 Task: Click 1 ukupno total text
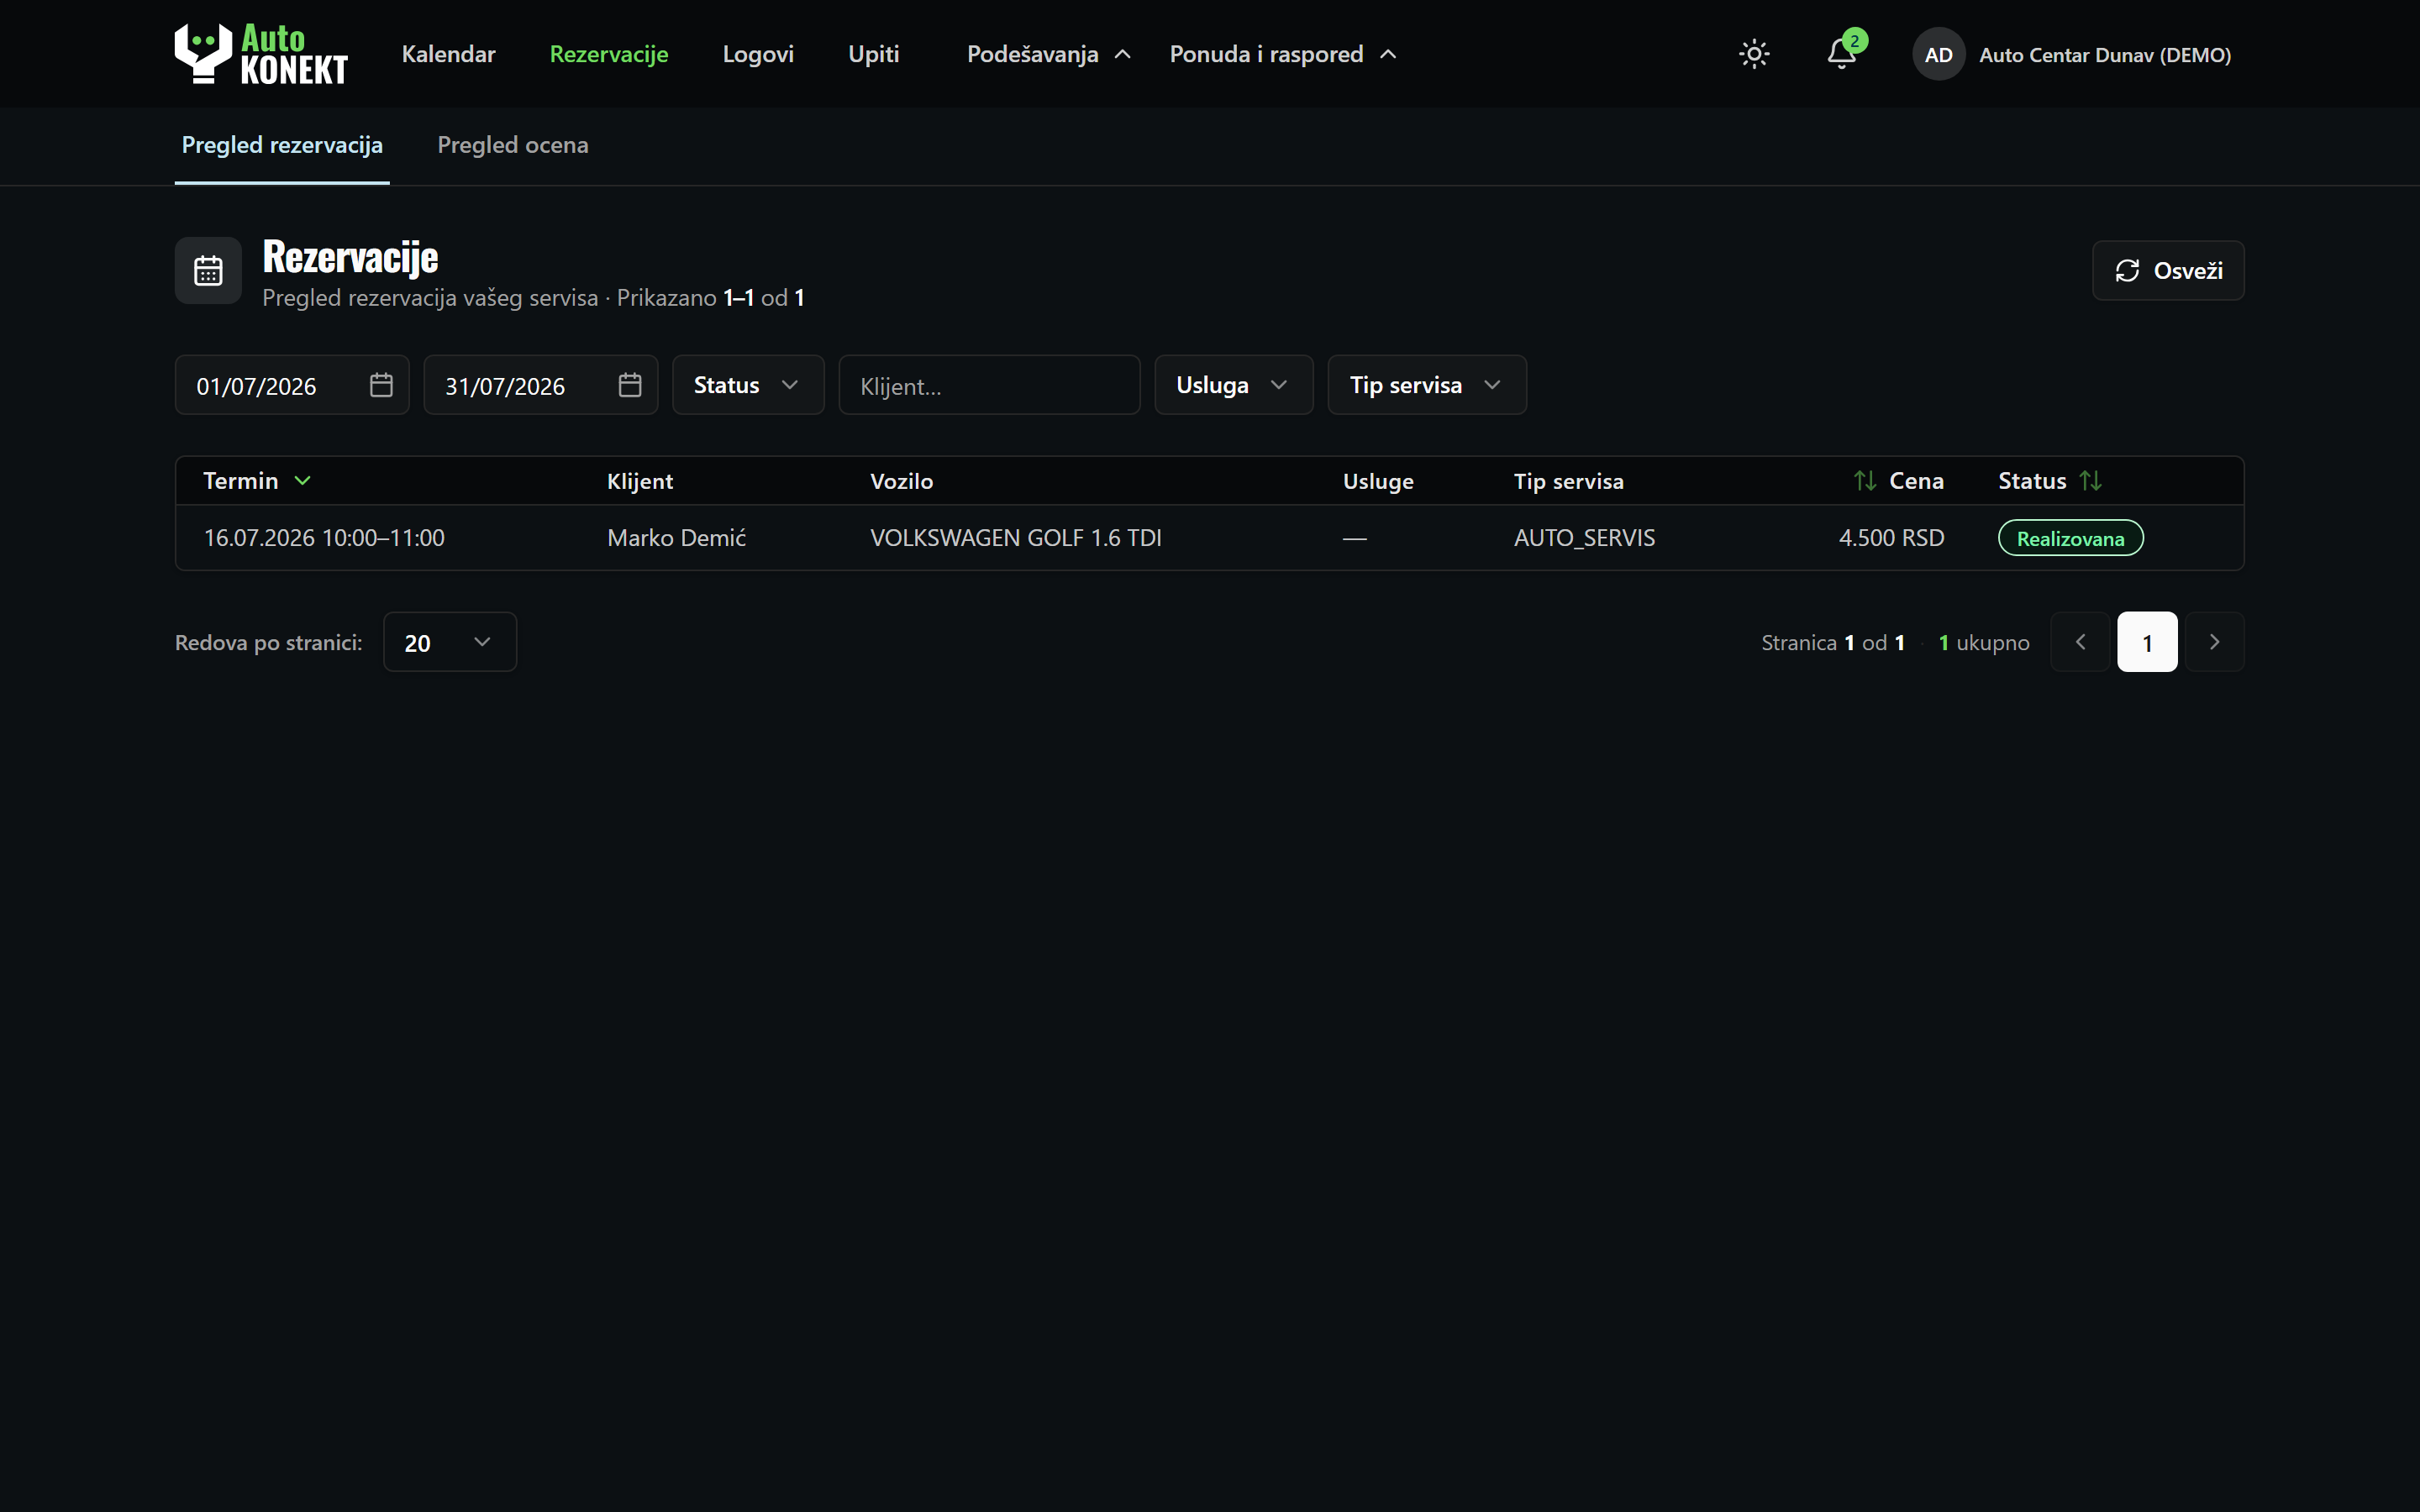pyautogui.click(x=1984, y=643)
